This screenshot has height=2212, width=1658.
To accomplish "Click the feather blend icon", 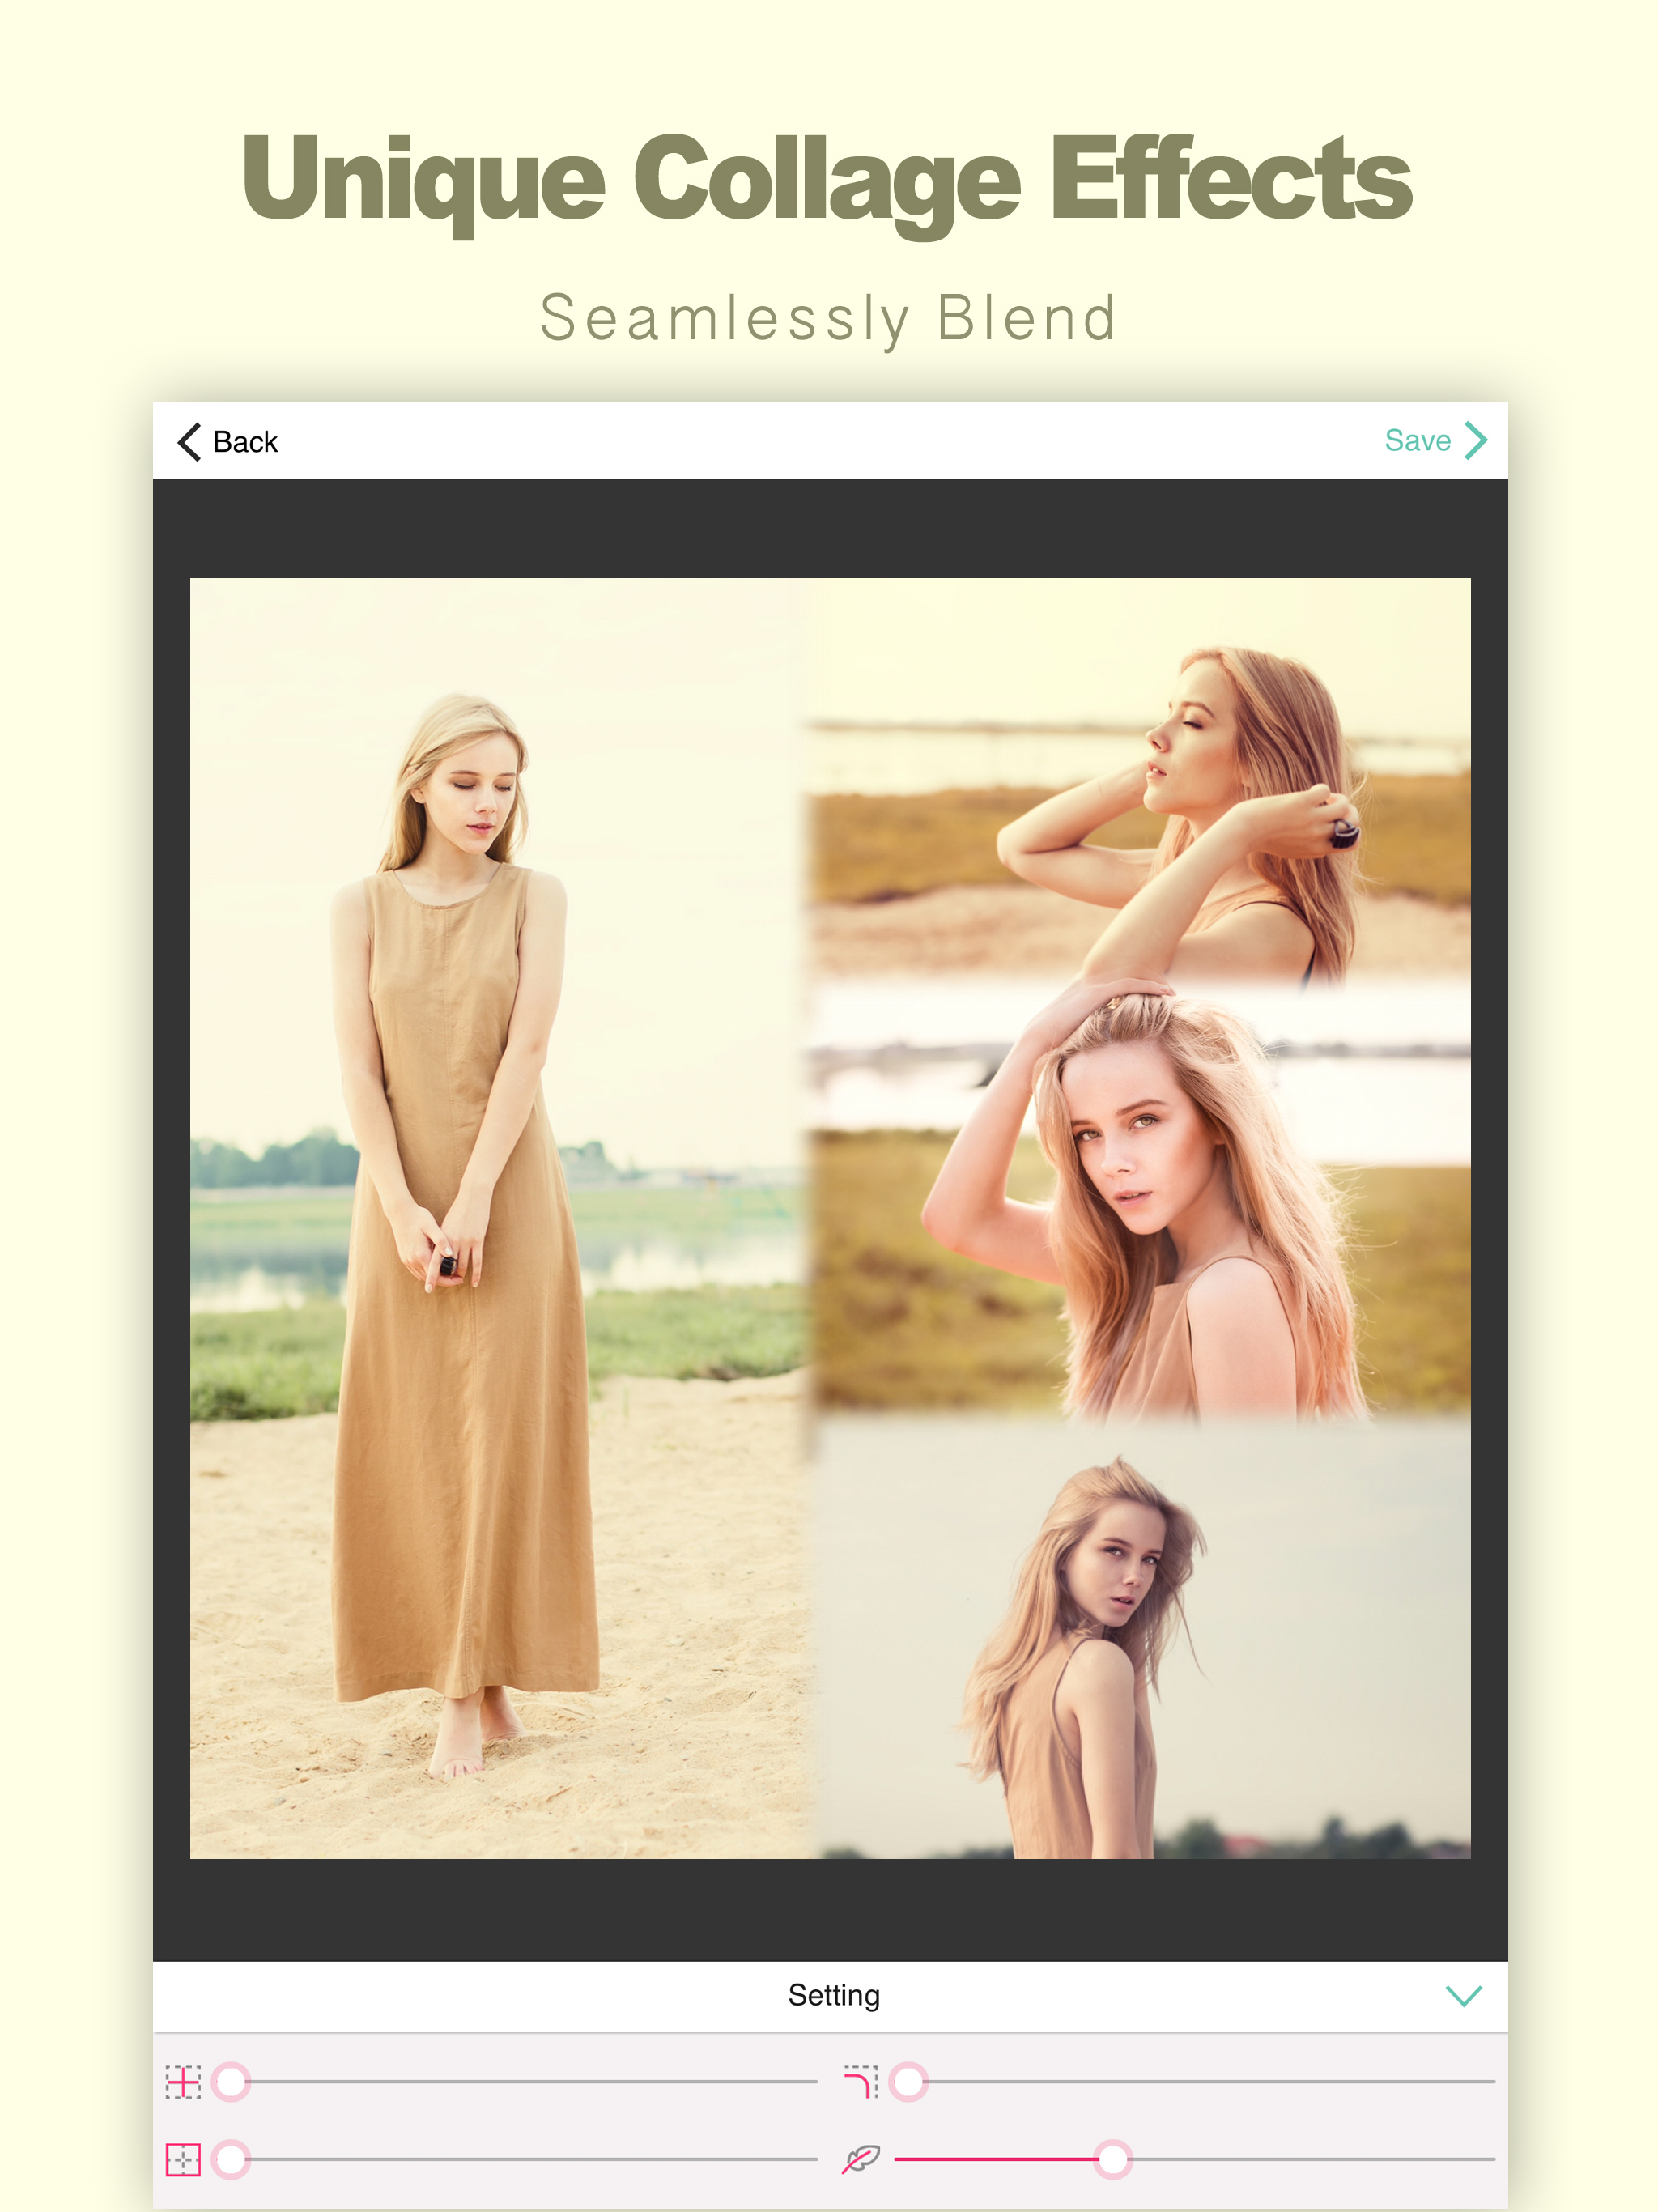I will click(860, 2160).
